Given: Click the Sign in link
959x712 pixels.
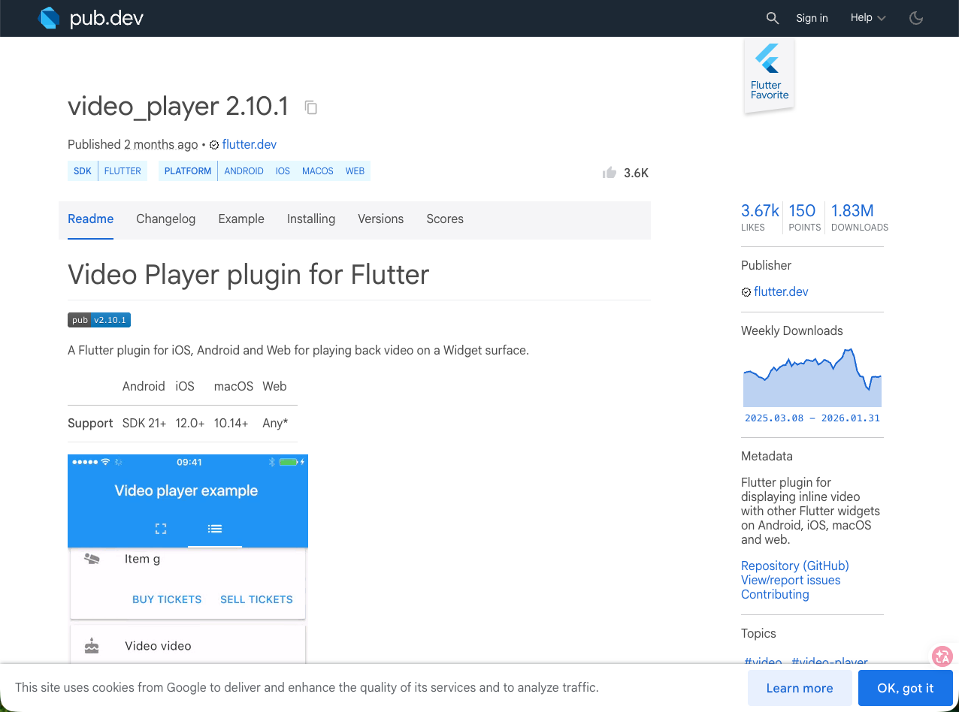Looking at the screenshot, I should click(x=812, y=18).
